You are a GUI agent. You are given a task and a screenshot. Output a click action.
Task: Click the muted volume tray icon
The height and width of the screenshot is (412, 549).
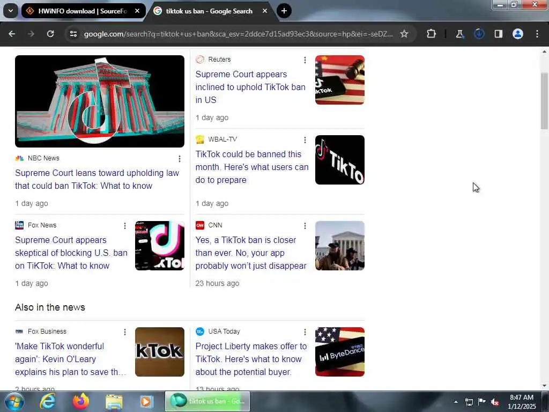click(495, 402)
